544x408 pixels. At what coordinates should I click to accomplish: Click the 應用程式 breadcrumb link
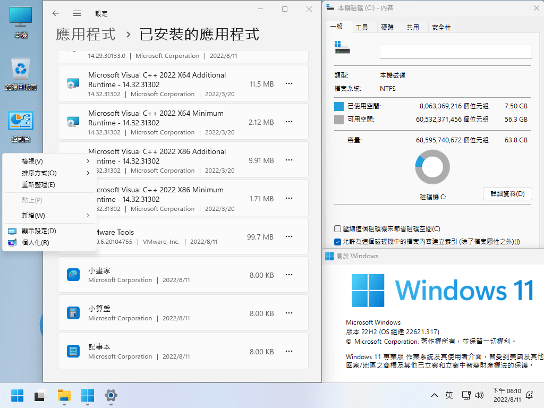click(x=86, y=34)
